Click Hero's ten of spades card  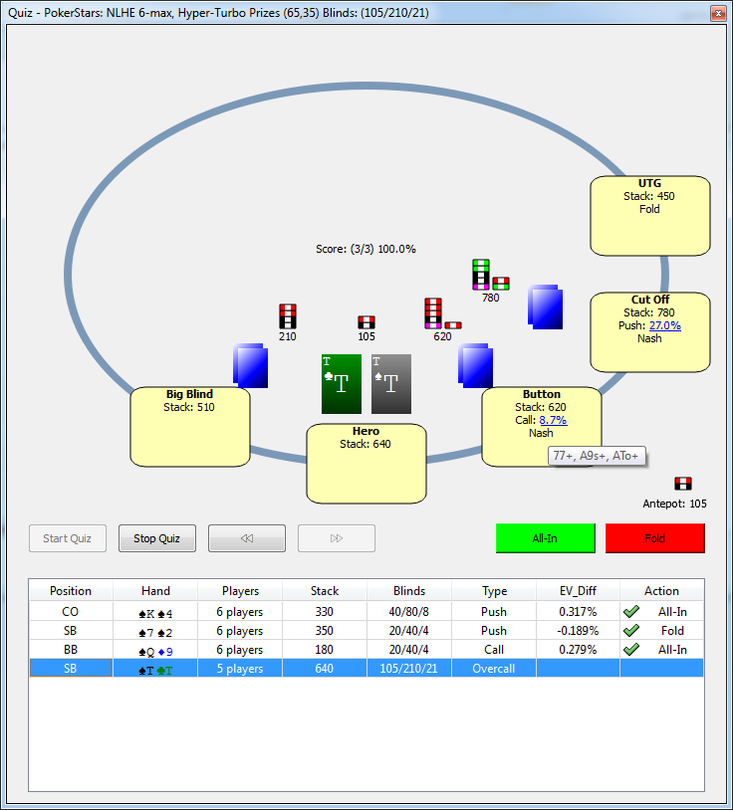tap(390, 383)
